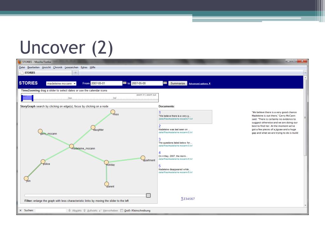Open the Bearbeiten menu

[x=33, y=67]
